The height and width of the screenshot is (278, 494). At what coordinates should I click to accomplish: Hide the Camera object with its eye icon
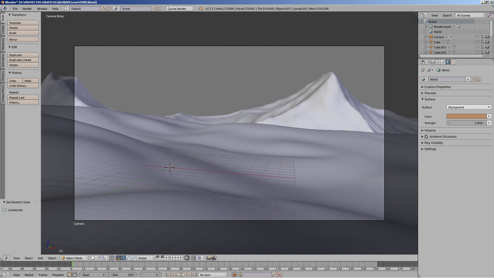click(x=477, y=37)
